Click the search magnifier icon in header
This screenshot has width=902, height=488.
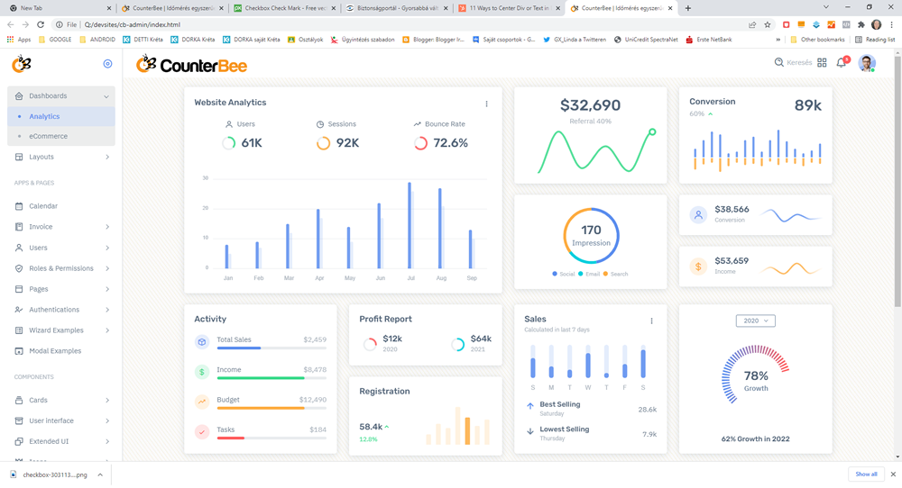779,63
